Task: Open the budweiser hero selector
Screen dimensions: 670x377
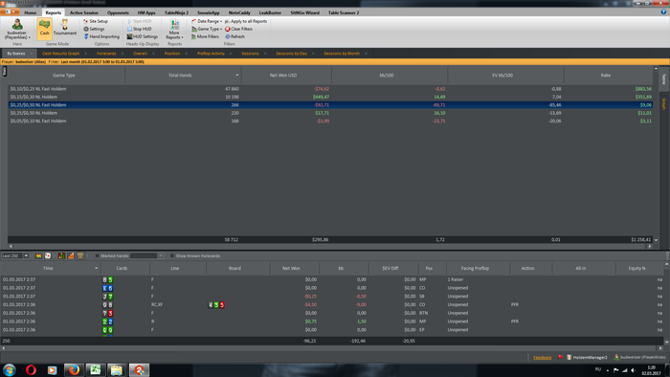Action: (x=17, y=29)
